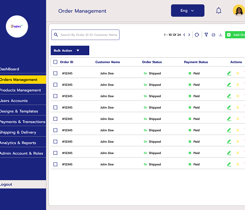The width and height of the screenshot is (245, 210).
Task: Cancel the ninth order via yellow X
Action: 238,165
